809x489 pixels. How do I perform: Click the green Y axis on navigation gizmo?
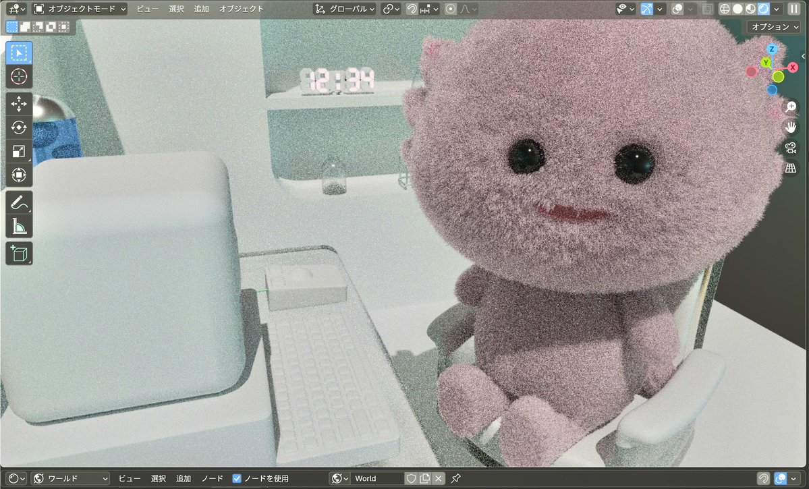click(766, 63)
